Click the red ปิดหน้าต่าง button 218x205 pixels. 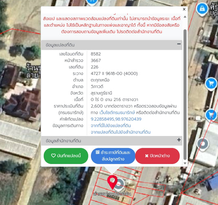click(157, 156)
